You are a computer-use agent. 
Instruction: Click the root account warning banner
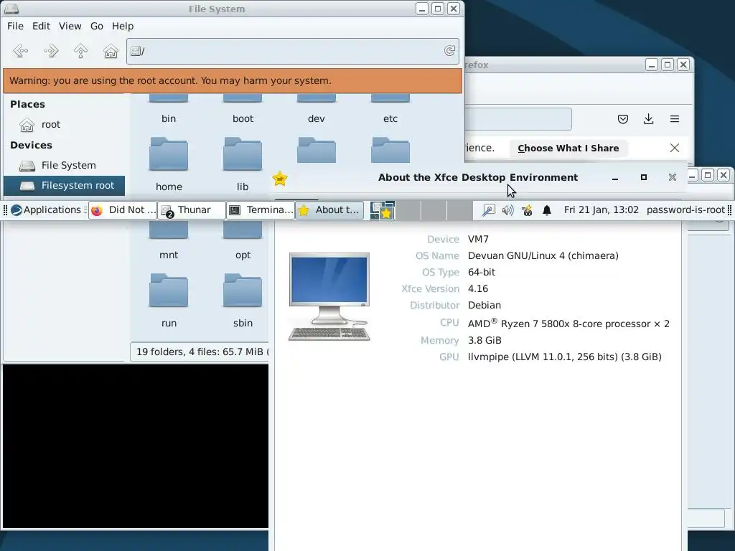pyautogui.click(x=233, y=80)
